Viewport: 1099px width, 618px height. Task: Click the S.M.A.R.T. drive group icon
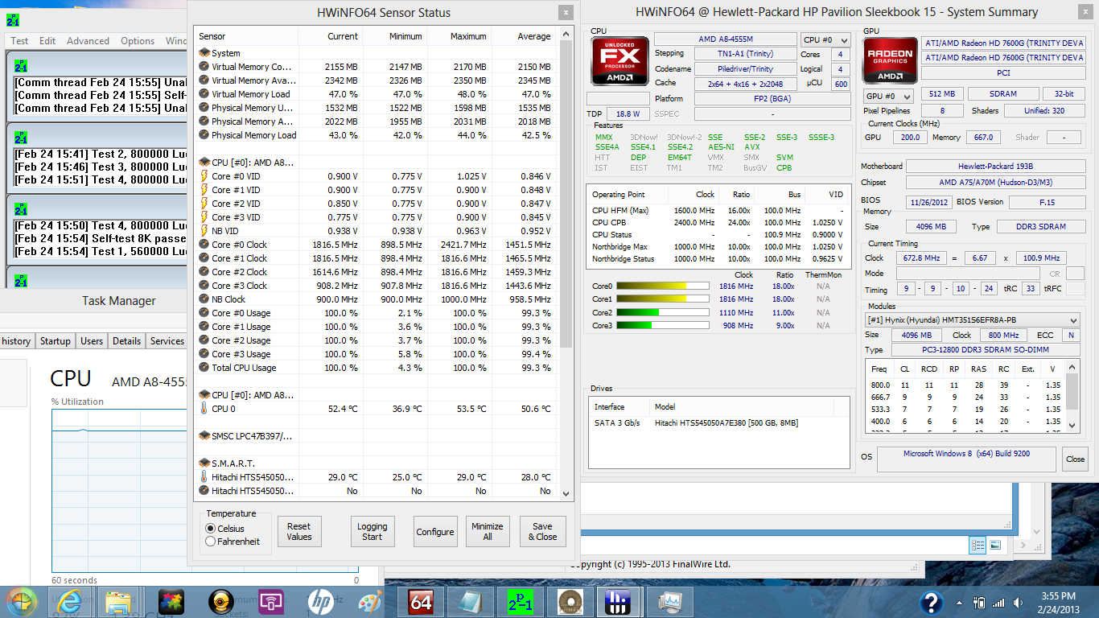(x=204, y=463)
